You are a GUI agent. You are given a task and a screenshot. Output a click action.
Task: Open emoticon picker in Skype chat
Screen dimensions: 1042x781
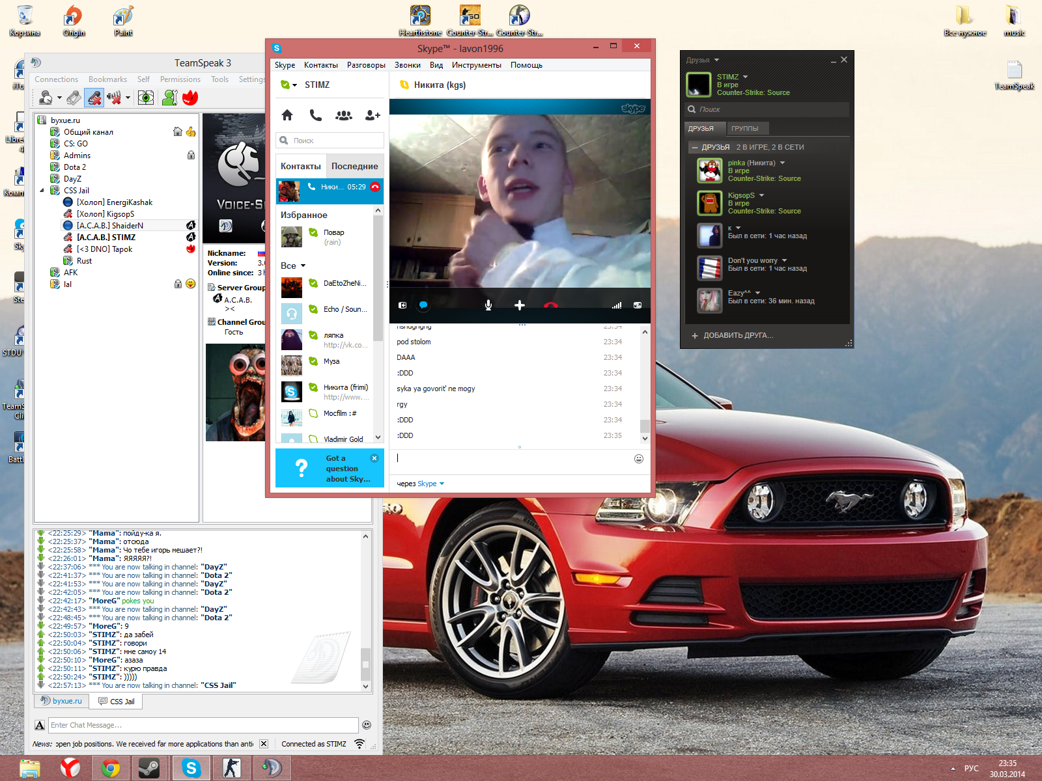click(x=639, y=459)
